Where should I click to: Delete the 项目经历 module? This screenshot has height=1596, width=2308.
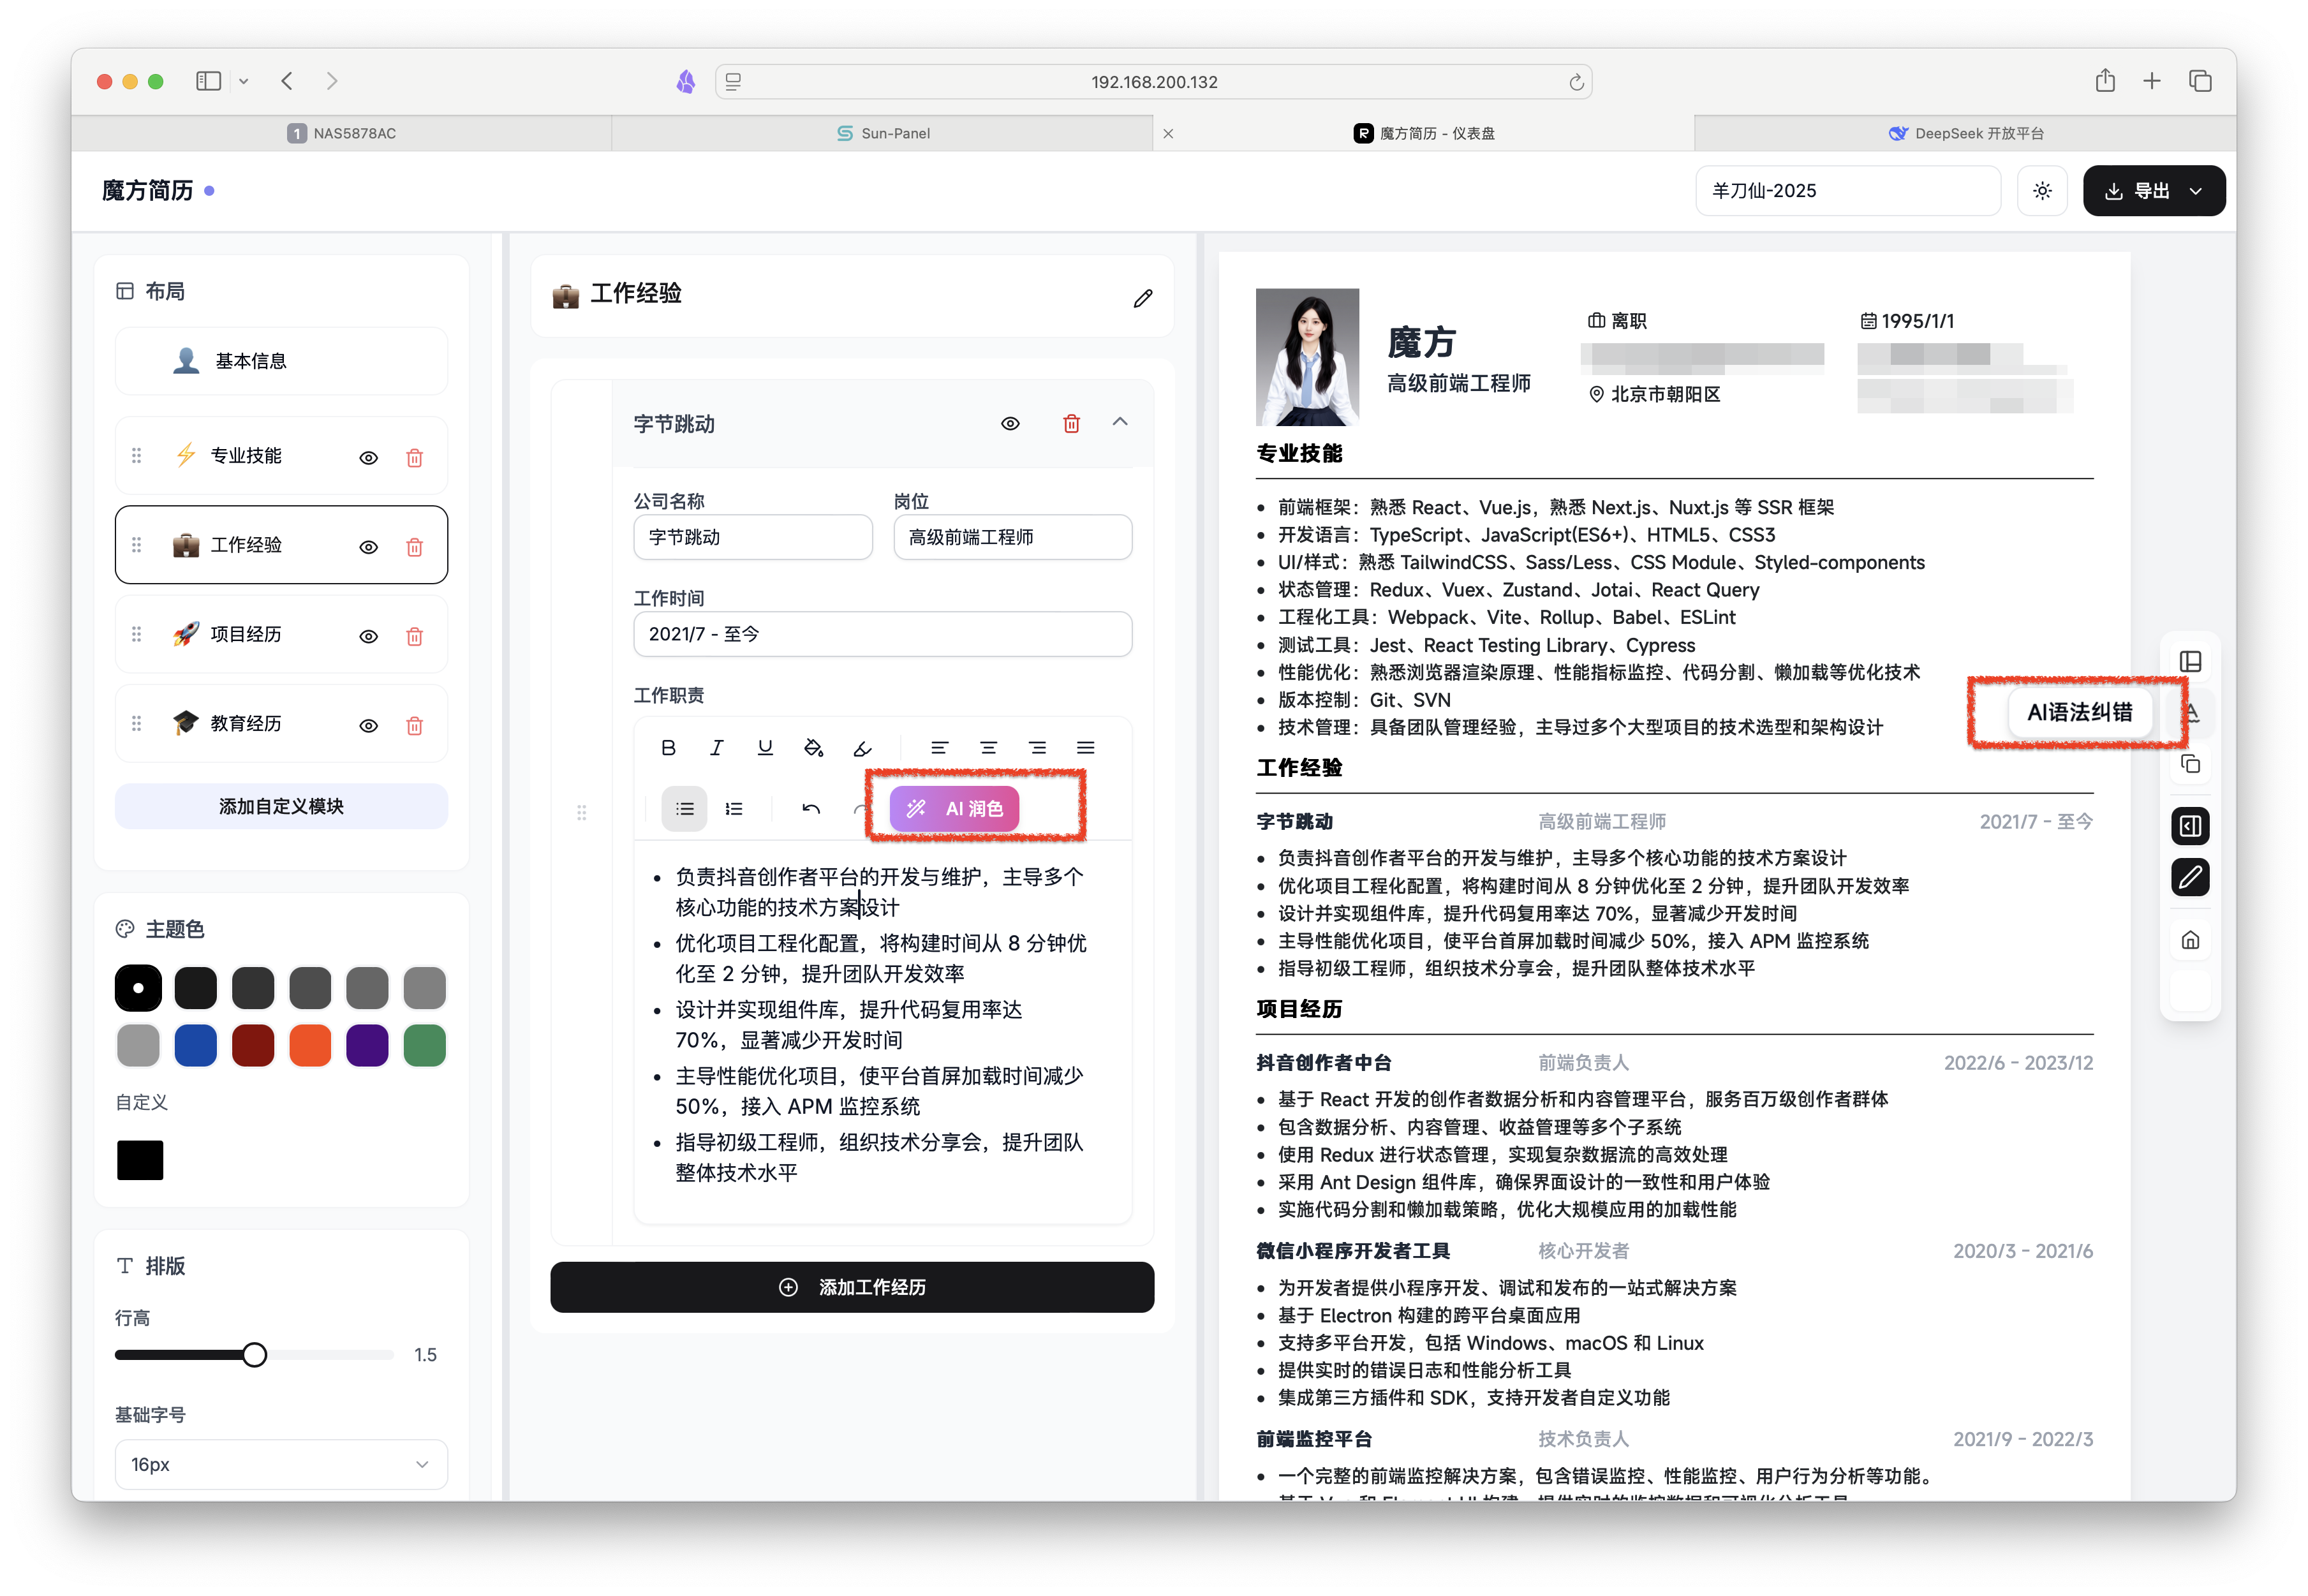414,636
